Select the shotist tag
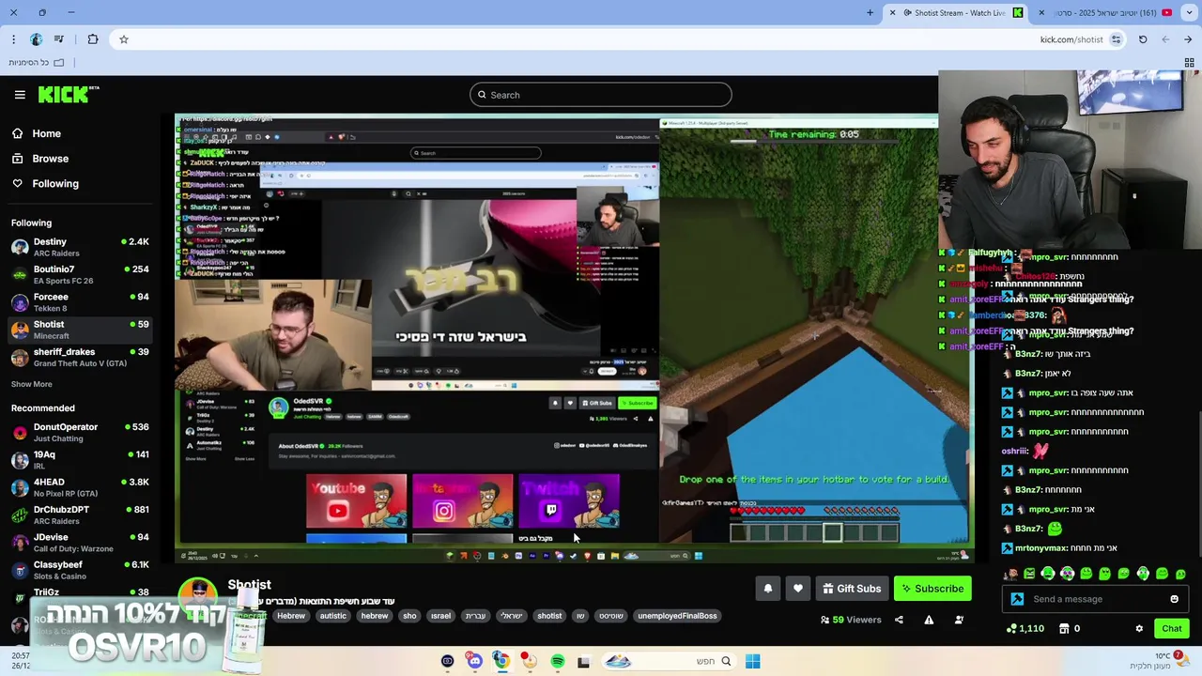This screenshot has height=676, width=1202. (x=549, y=616)
